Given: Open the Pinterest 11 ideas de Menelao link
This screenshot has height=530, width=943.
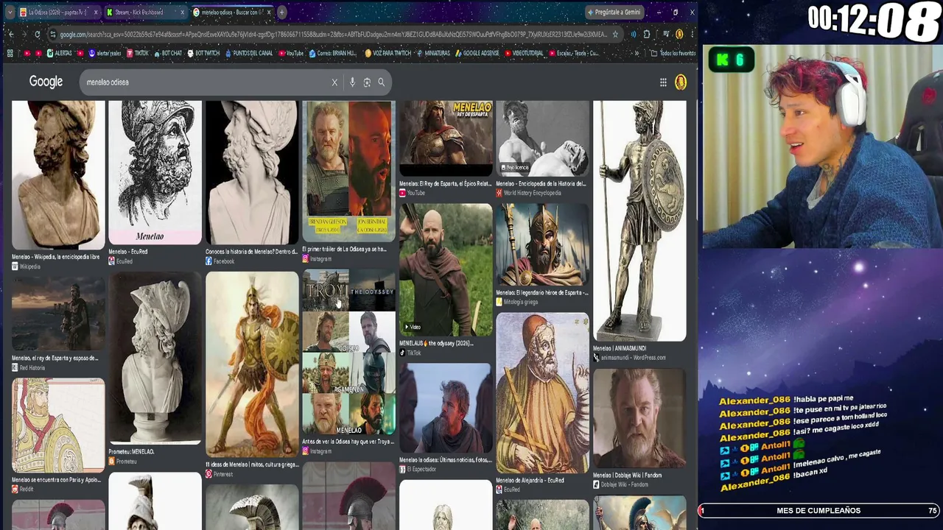Looking at the screenshot, I should pos(252,465).
